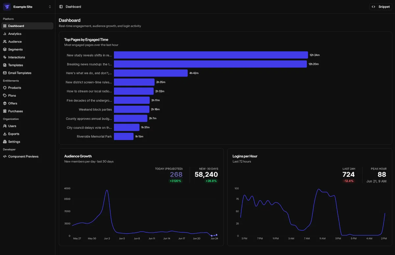
Task: Click the Audience Growth chart title
Action: click(78, 156)
